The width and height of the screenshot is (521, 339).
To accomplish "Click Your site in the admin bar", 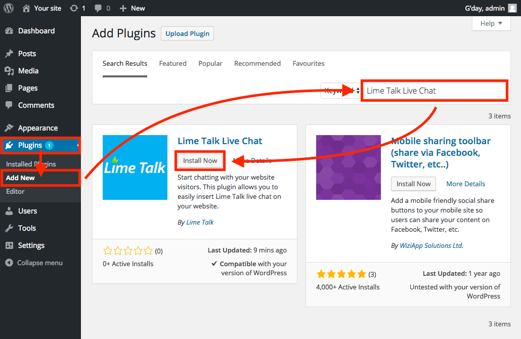I will click(x=48, y=8).
